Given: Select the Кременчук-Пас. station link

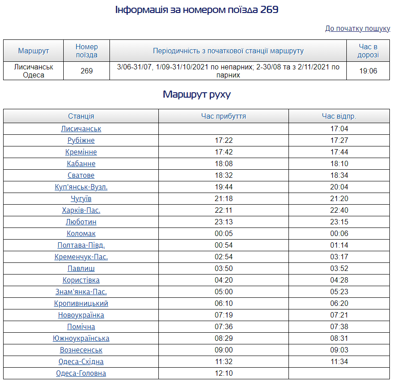Looking at the screenshot, I should pyautogui.click(x=81, y=257).
